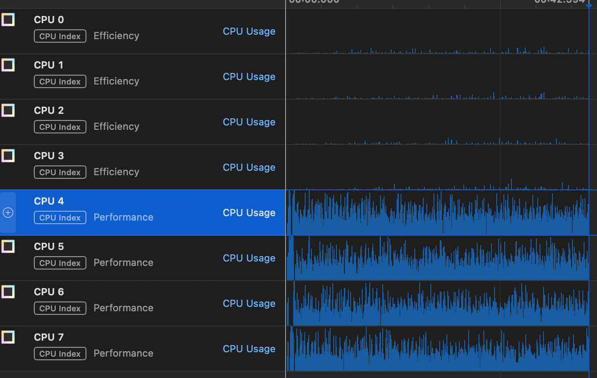The width and height of the screenshot is (597, 378).
Task: Click the CPU Index badge under CPU 0
Action: 60,36
